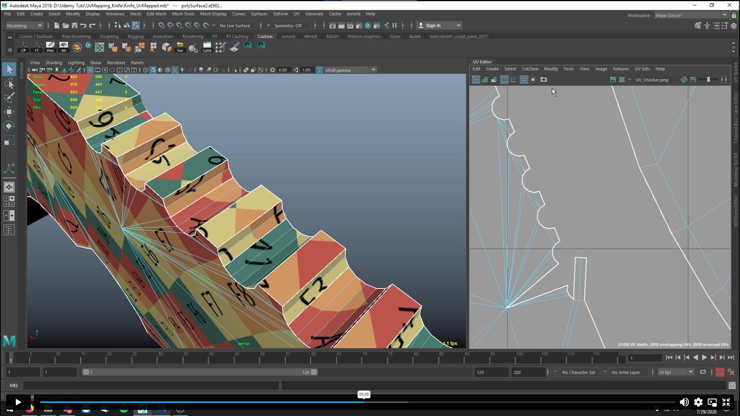This screenshot has height=416, width=740.
Task: Go to start of playback range
Action: coord(669,357)
